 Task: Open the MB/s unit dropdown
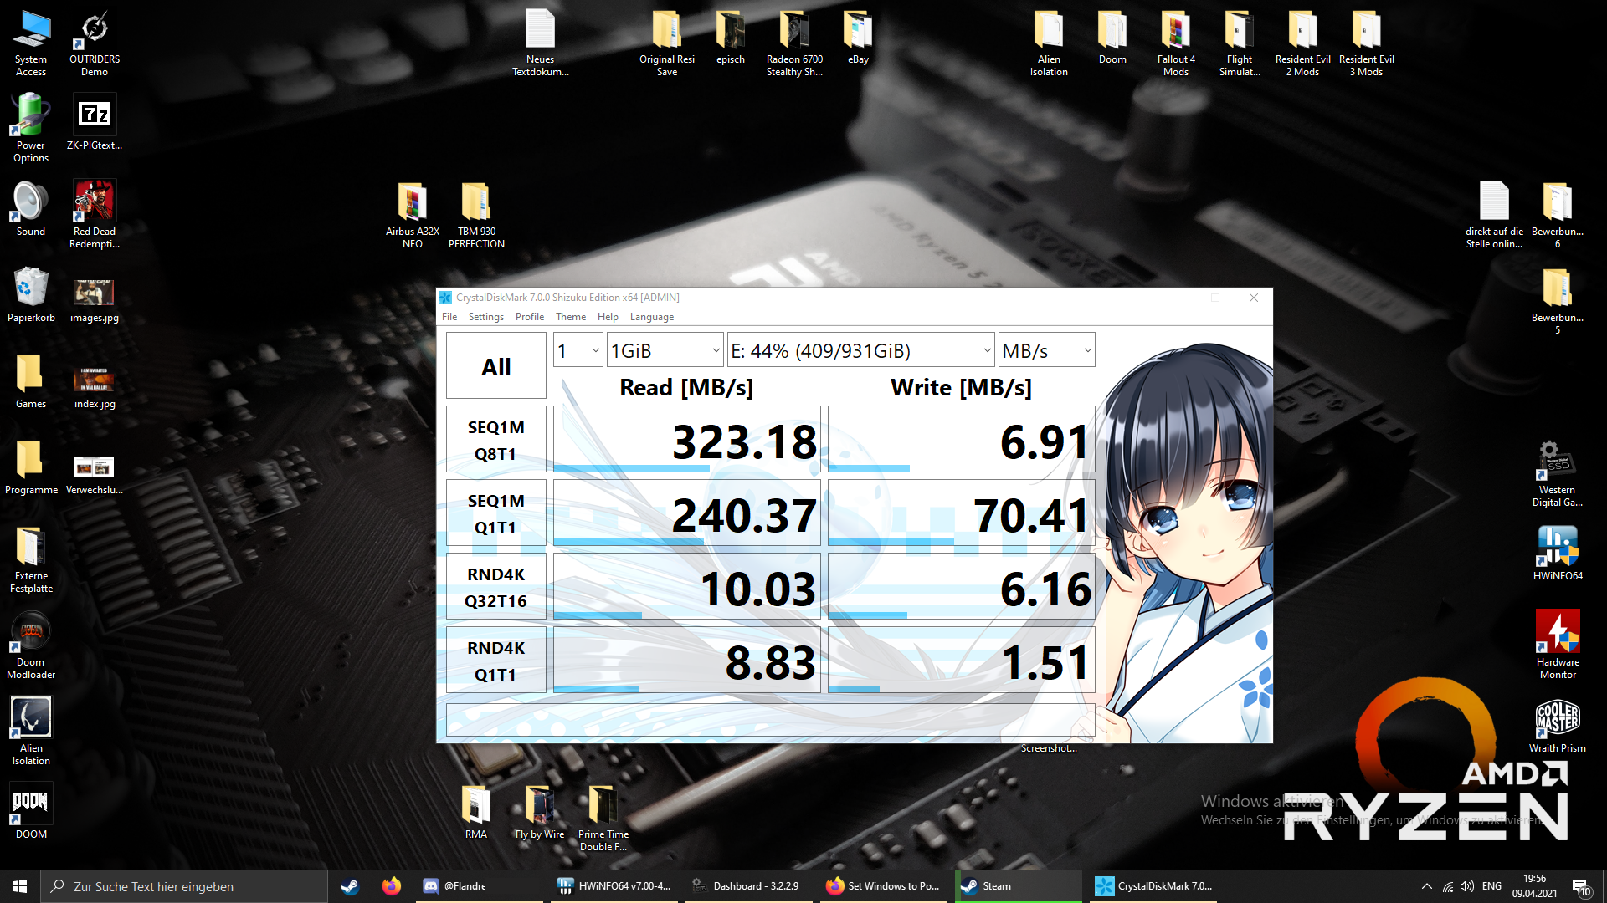[1046, 351]
